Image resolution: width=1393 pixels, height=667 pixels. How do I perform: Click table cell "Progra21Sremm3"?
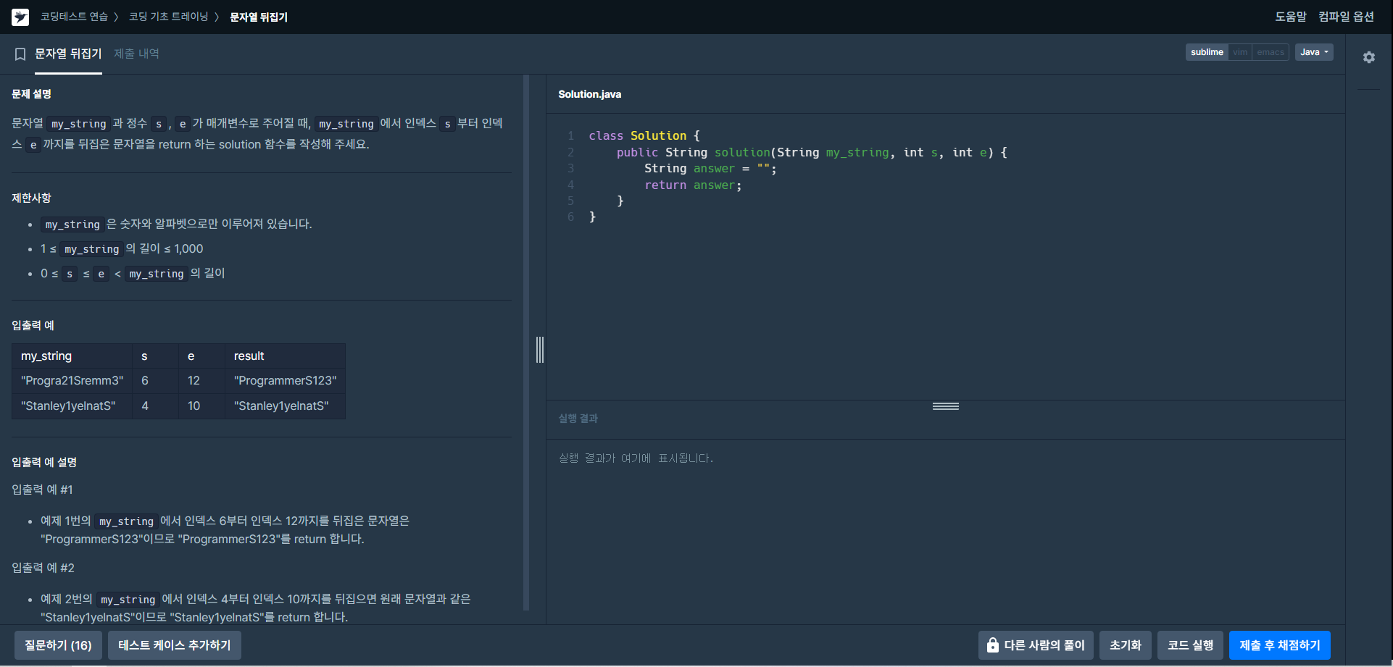pyautogui.click(x=72, y=381)
